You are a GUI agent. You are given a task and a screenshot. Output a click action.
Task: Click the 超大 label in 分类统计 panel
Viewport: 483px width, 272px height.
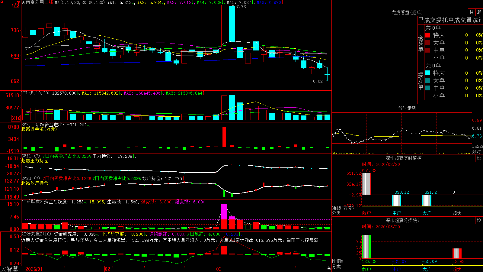[457, 269]
